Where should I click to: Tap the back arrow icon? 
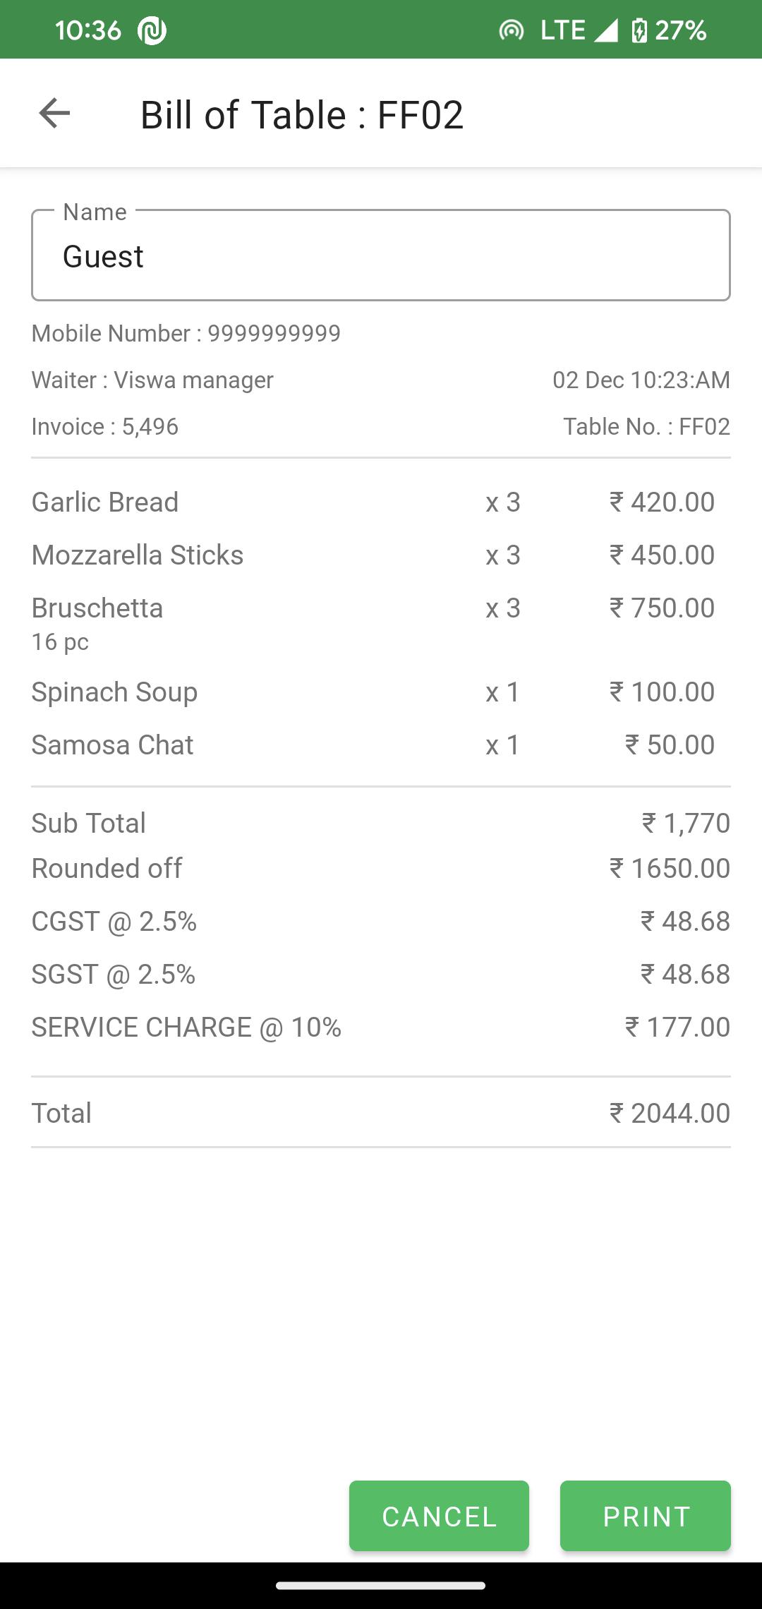[54, 113]
